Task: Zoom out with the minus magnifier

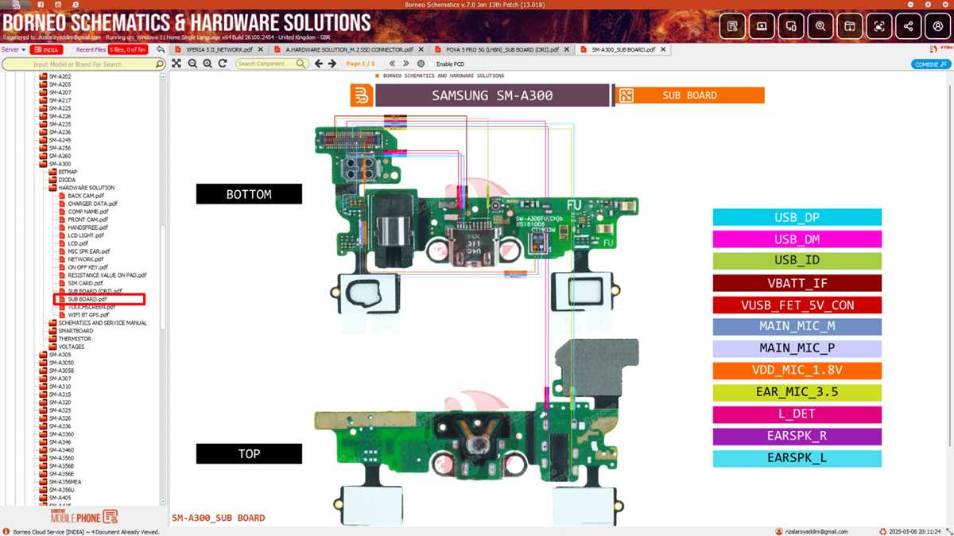Action: 192,64
